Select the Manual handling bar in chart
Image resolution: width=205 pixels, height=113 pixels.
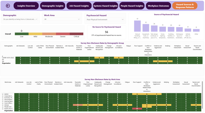[x=137, y=26]
